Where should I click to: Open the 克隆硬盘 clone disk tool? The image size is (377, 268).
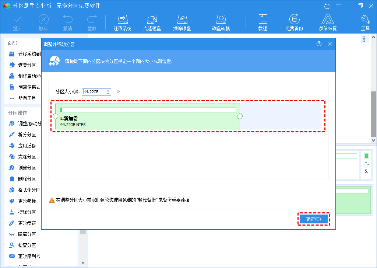[x=152, y=23]
